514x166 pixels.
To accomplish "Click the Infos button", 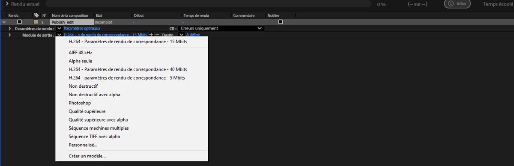I will point(457,4).
